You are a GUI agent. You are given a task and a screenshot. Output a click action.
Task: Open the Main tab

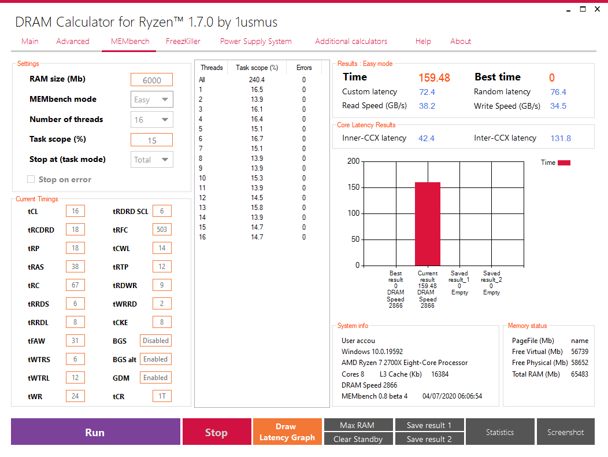pyautogui.click(x=30, y=41)
